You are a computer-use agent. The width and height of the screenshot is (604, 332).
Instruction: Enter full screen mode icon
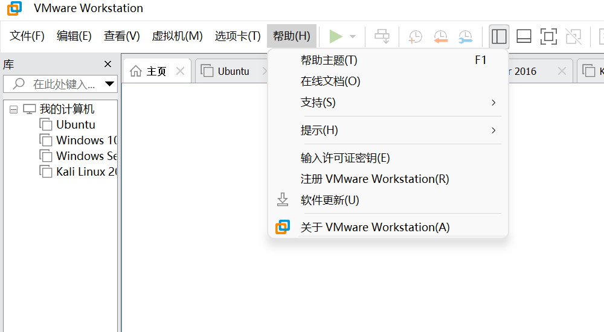[548, 37]
